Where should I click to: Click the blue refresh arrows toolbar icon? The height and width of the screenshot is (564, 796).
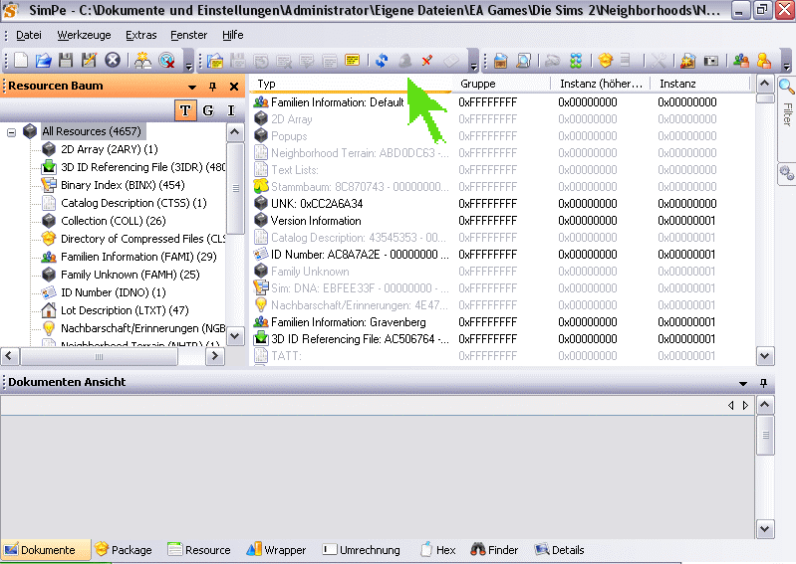pos(382,61)
